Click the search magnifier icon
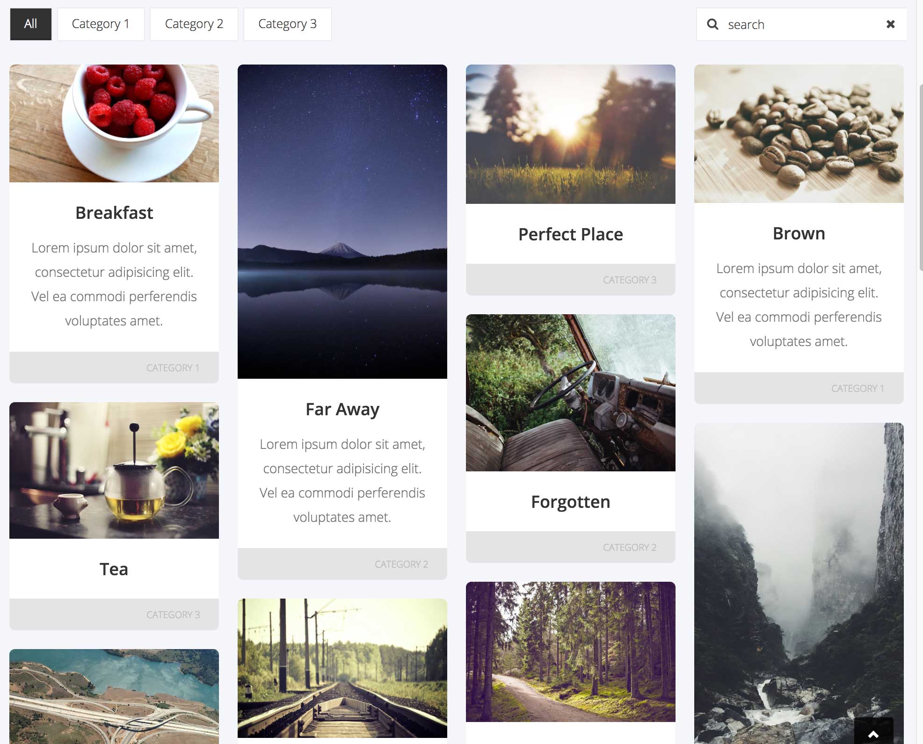 [712, 24]
